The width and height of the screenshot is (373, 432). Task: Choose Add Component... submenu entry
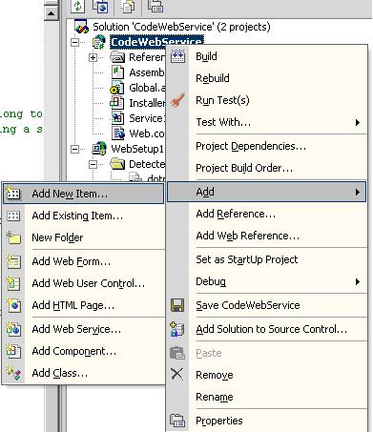point(83,351)
